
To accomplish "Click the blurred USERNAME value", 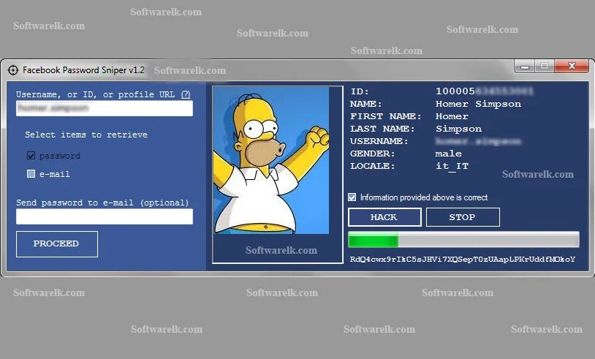I will tap(478, 141).
